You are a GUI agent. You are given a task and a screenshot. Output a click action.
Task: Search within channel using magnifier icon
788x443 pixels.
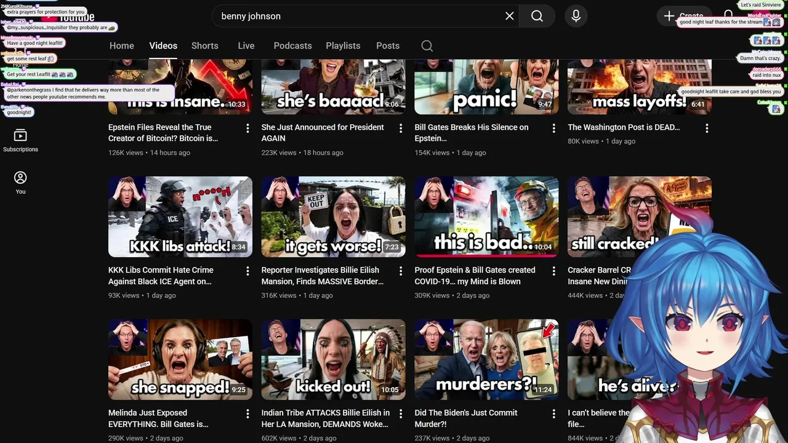tap(427, 46)
